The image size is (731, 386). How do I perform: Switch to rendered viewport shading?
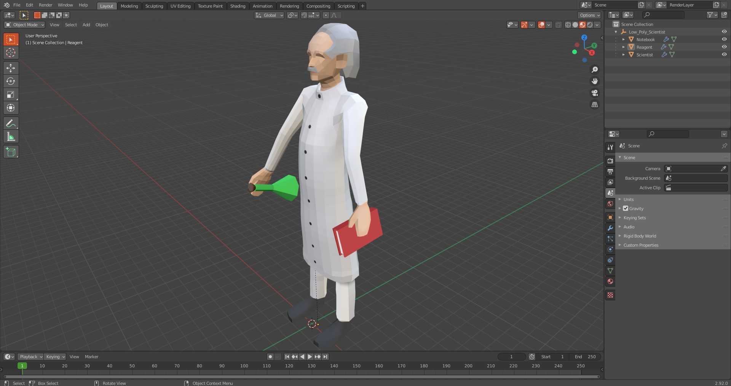(590, 25)
